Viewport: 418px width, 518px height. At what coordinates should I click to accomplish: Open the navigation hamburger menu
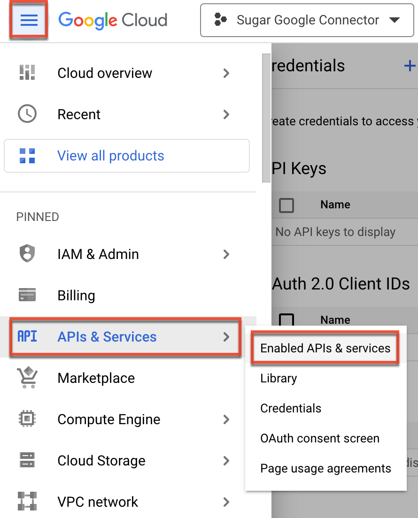point(28,20)
